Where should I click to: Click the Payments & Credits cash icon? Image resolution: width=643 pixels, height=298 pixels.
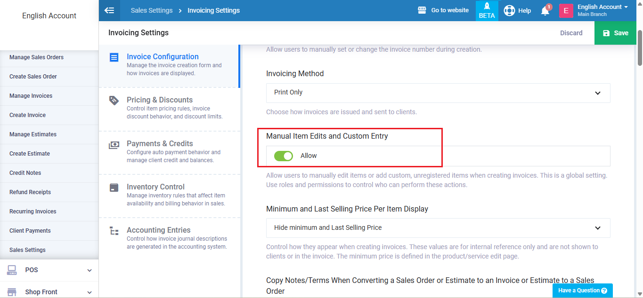(114, 145)
